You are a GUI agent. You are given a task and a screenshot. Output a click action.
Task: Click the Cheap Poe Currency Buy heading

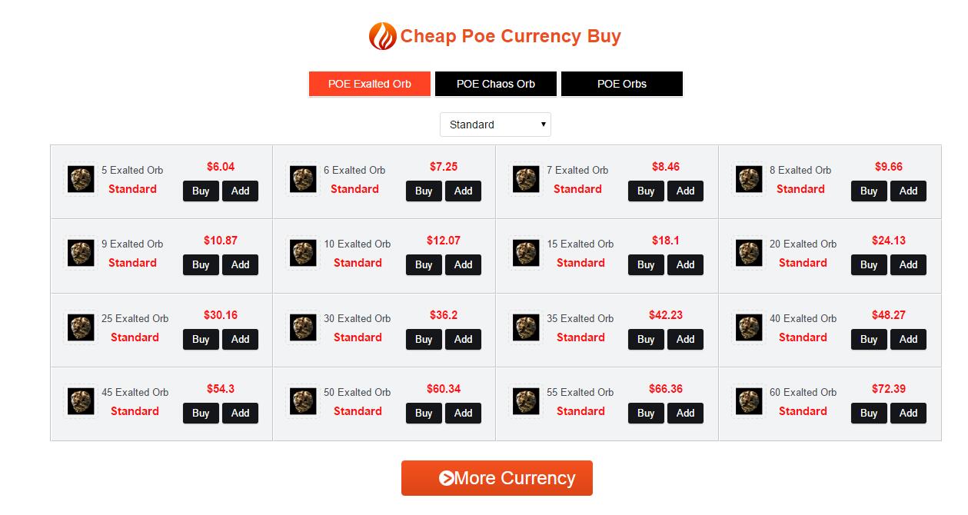coord(511,36)
